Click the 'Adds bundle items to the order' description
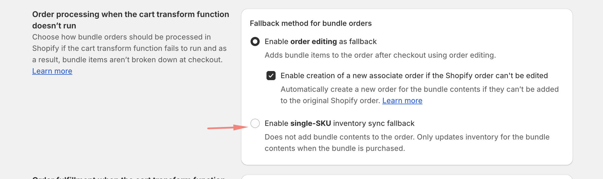Image resolution: width=603 pixels, height=179 pixels. coord(380,55)
